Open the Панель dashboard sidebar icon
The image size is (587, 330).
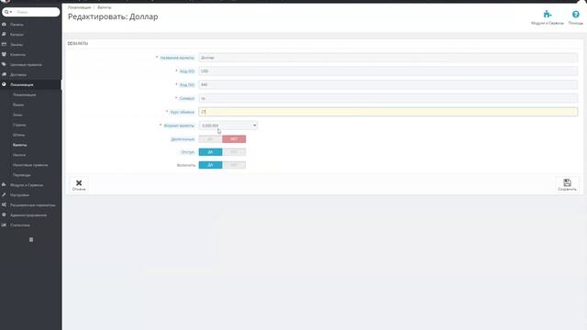[4, 25]
